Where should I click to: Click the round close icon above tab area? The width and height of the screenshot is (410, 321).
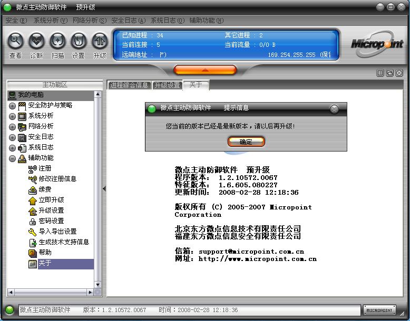point(399,73)
